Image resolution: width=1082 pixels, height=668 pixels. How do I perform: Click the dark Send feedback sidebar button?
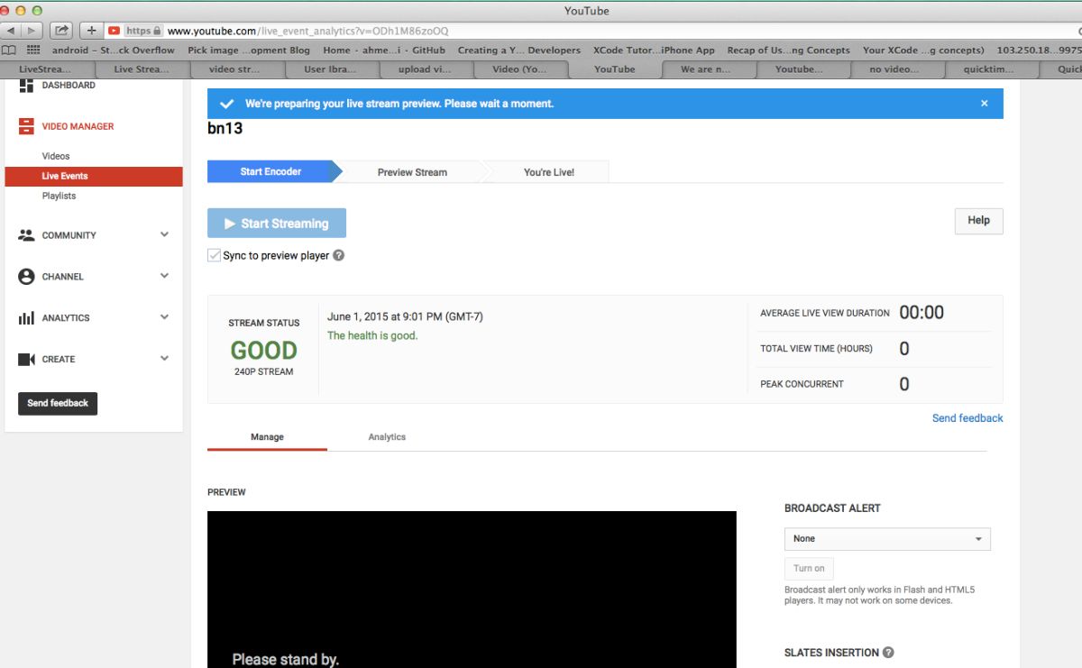click(x=58, y=404)
